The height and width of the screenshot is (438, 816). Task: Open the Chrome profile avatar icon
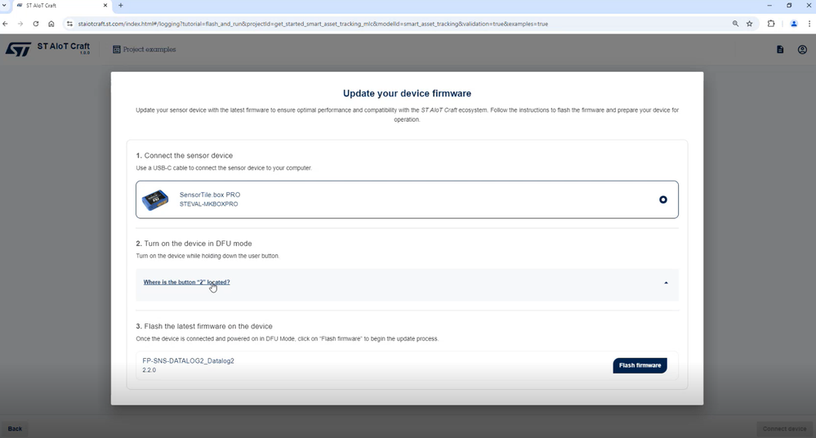pyautogui.click(x=794, y=24)
